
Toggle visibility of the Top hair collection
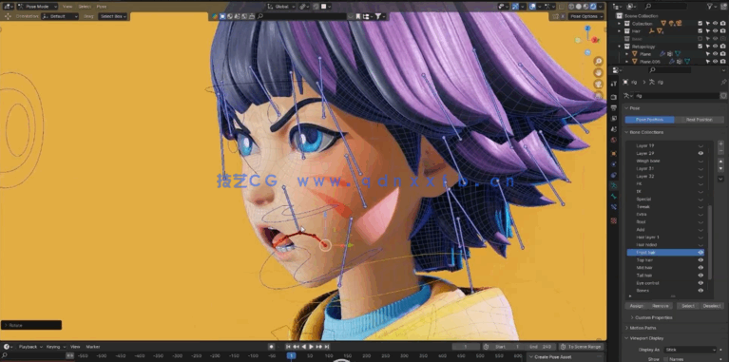click(700, 260)
